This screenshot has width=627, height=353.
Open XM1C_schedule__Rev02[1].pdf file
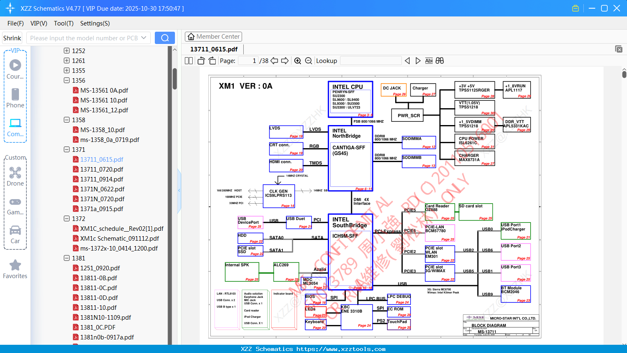[x=122, y=228]
